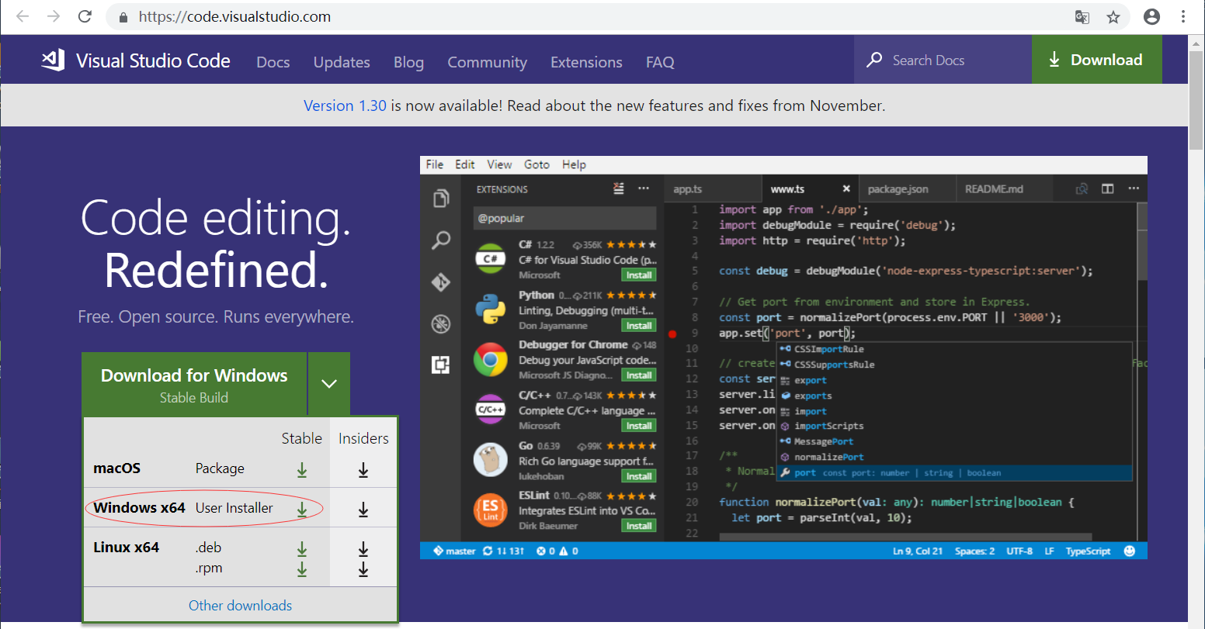Open the Extensions navigation item
This screenshot has height=629, width=1205.
click(586, 62)
